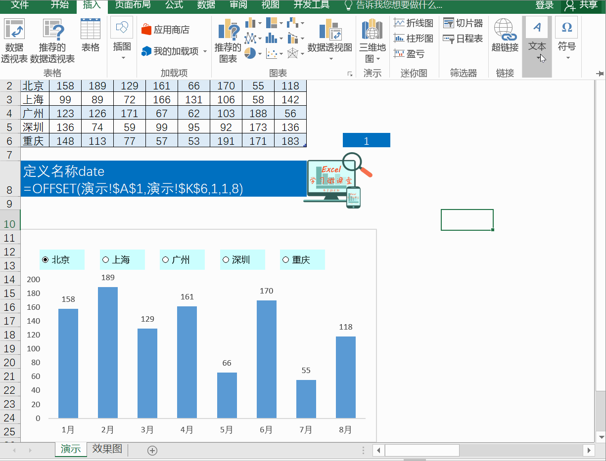The height and width of the screenshot is (461, 606).
Task: Open My Add-ins (我的加载项)
Action: 174,51
